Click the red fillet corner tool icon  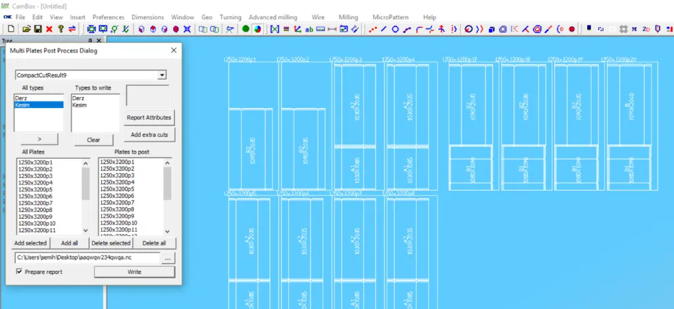pos(419,29)
